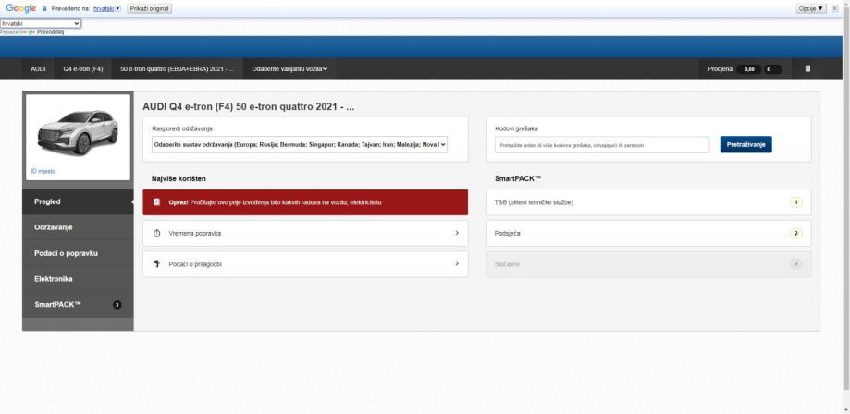
Task: Open the Podsjeća row
Action: (x=648, y=234)
